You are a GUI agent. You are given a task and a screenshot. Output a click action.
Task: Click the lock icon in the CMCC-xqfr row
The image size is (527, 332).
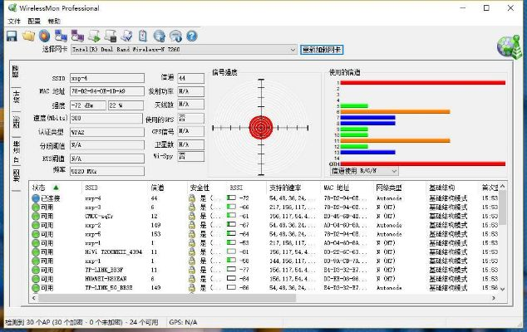191,217
